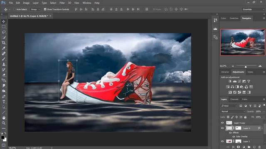
Task: Open the Essentials workspace dropdown
Action: 253,9
